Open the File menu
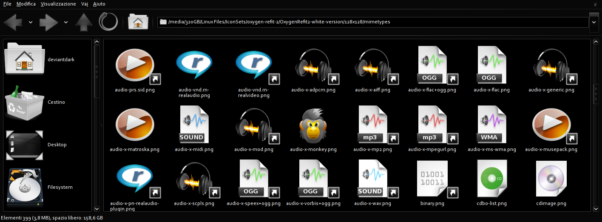This screenshot has height=222, width=602. coord(7,4)
